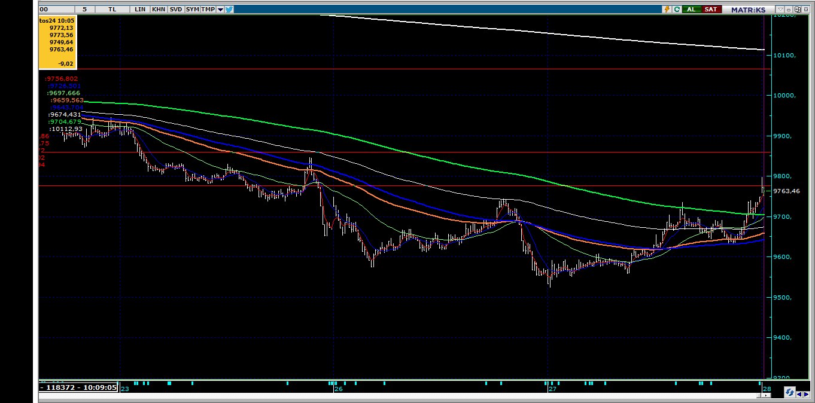
Task: Click the Twitter bird icon
Action: pyautogui.click(x=229, y=9)
